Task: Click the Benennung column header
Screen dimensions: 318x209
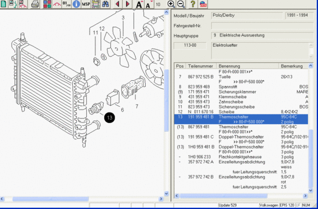Action: click(x=247, y=66)
